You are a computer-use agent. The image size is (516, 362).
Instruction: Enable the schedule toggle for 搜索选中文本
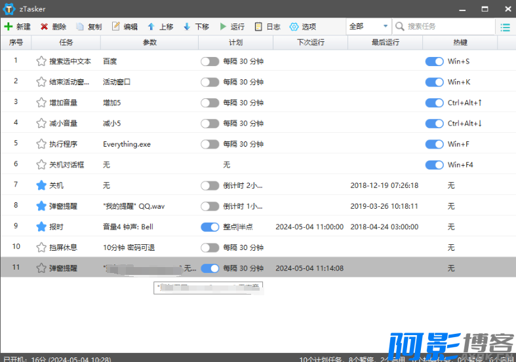coord(210,61)
